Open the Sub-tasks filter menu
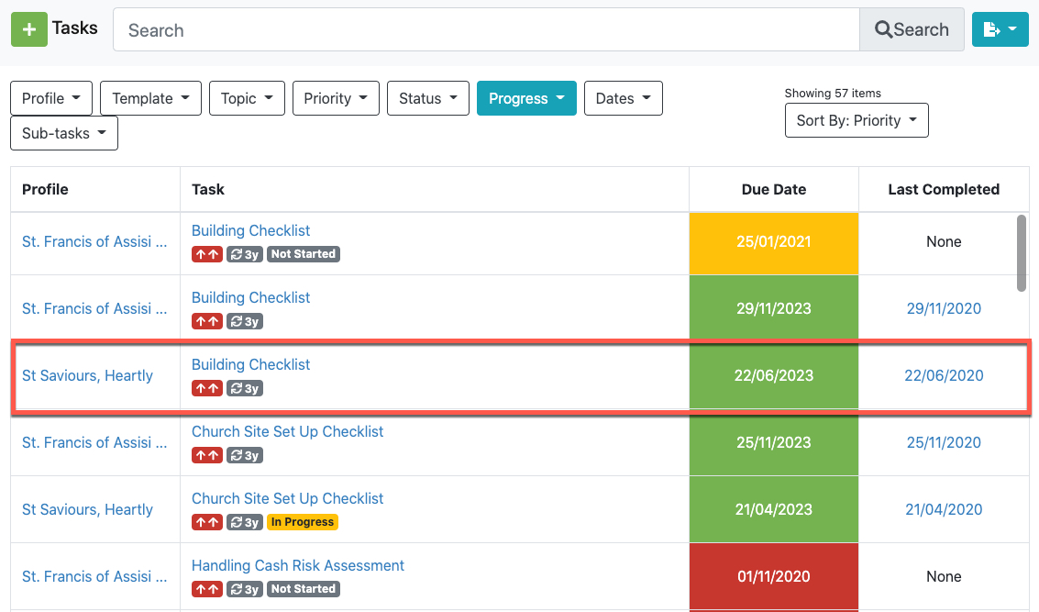The image size is (1039, 612). (63, 132)
